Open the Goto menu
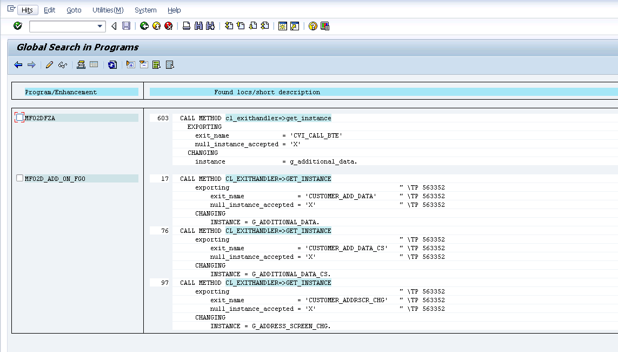618x352 pixels. click(x=74, y=10)
